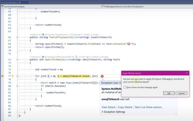This screenshot has width=193, height=121.
Task: Click the lightbulb quick actions icon
Action: 13,76
